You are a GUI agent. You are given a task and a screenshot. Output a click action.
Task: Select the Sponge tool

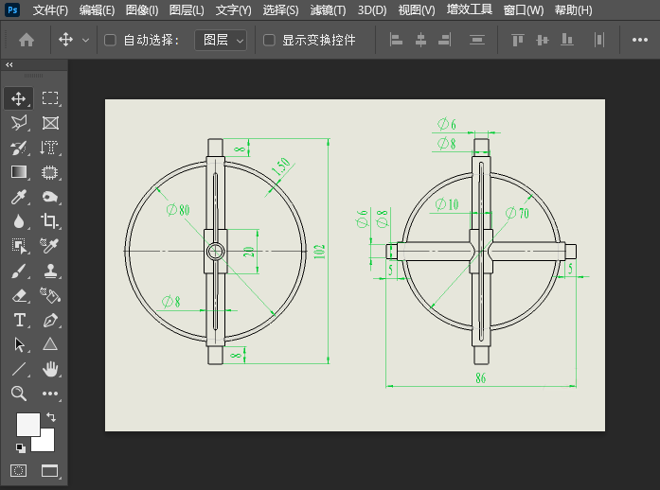(49, 197)
